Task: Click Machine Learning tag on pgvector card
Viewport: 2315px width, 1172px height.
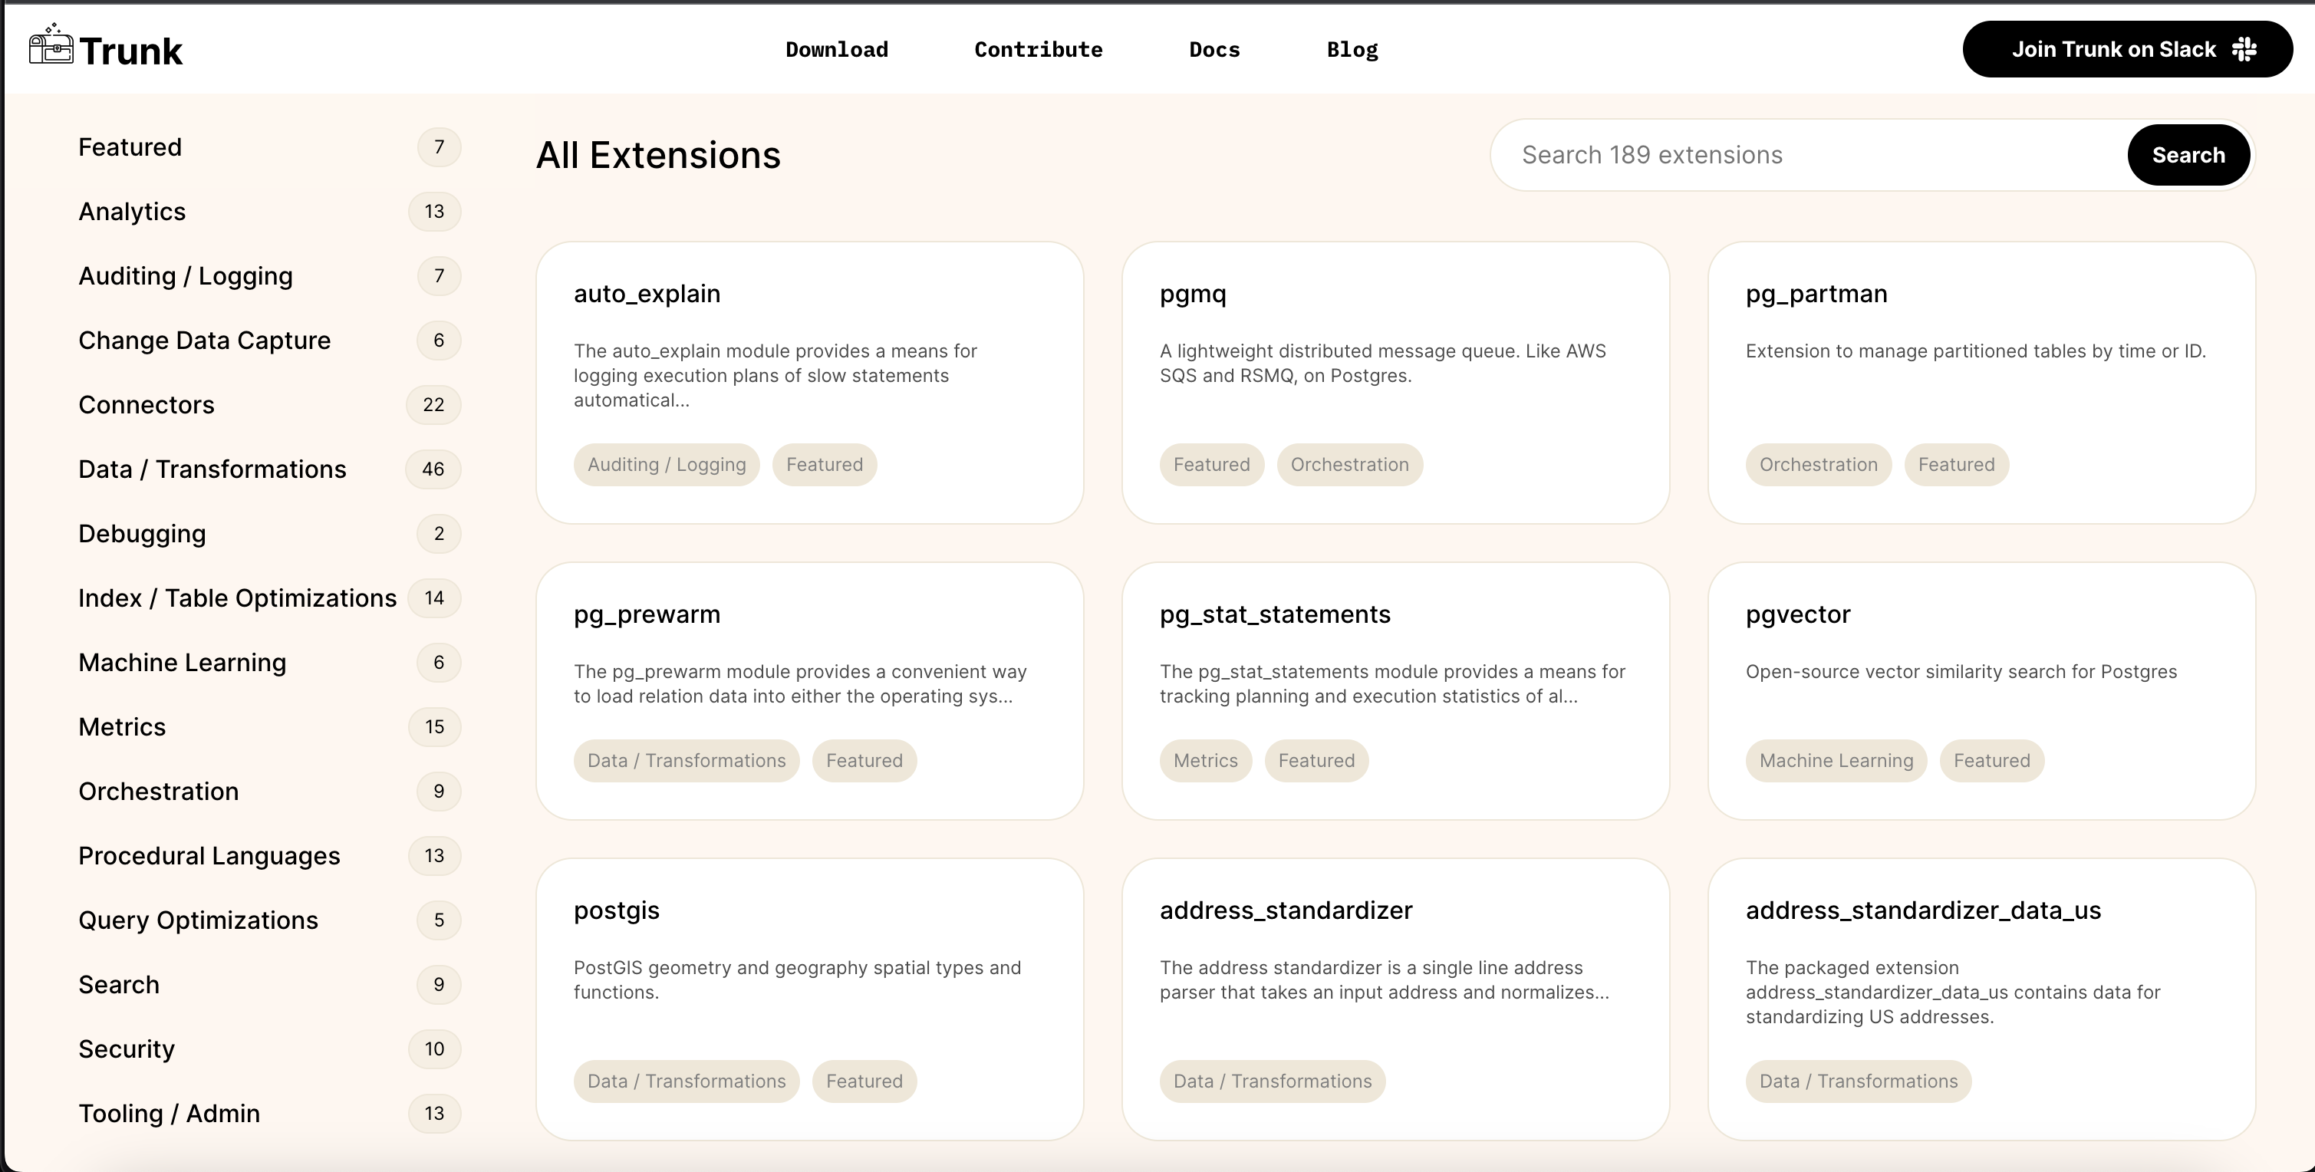Action: 1836,761
